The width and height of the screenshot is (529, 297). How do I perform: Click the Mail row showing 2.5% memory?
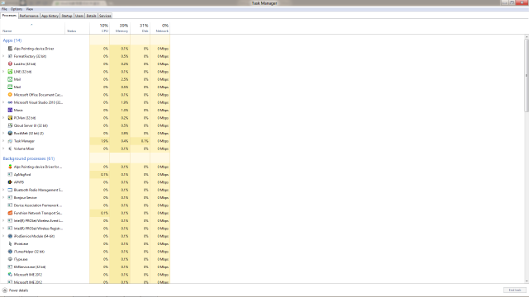click(x=85, y=79)
